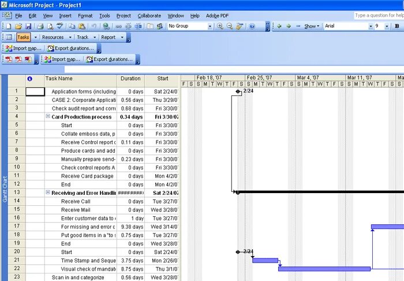This screenshot has width=404, height=281.
Task: Collapse the Card Production process summary task
Action: (48, 116)
